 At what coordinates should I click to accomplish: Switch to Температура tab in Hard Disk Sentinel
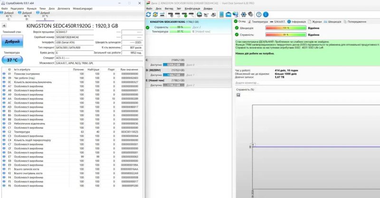(258, 21)
